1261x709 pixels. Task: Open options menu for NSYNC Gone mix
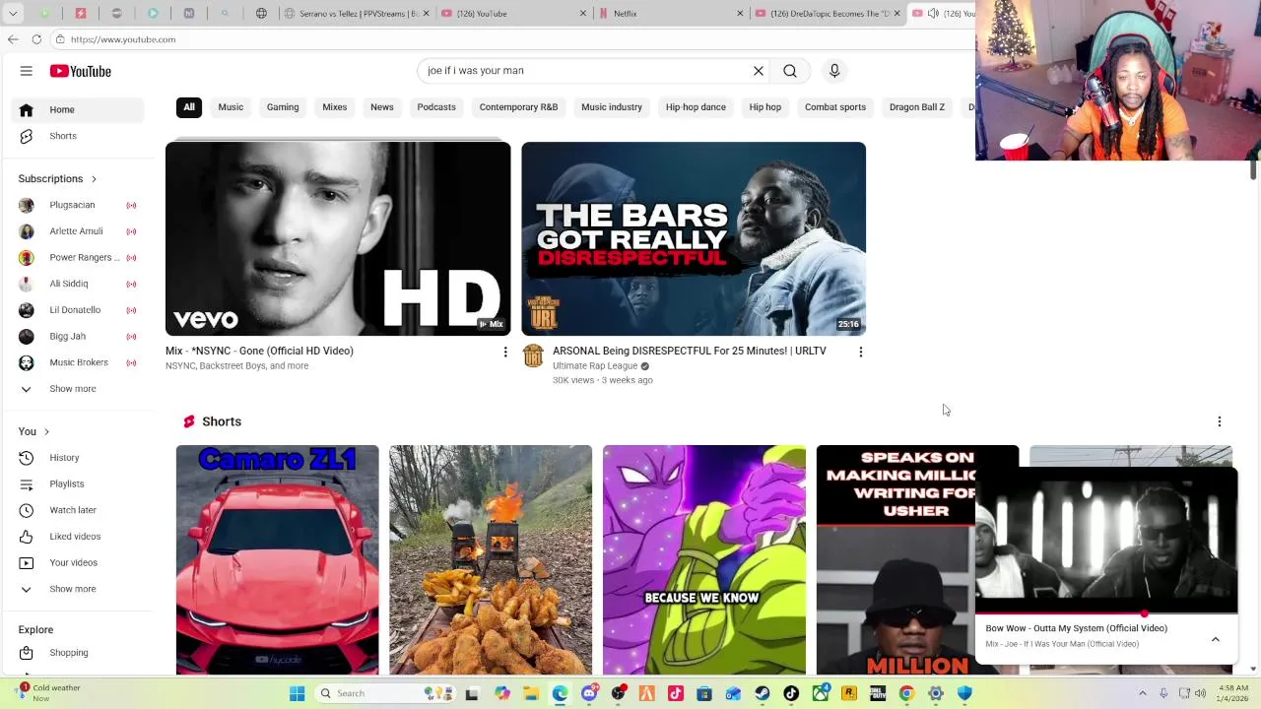(x=505, y=352)
